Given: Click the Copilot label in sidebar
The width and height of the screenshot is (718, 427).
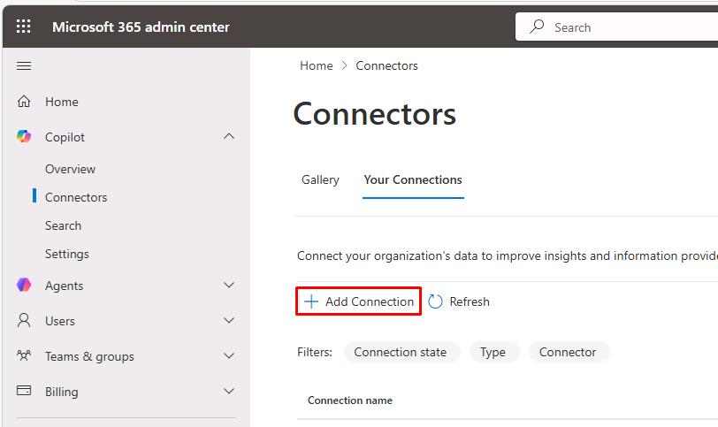Looking at the screenshot, I should point(65,137).
